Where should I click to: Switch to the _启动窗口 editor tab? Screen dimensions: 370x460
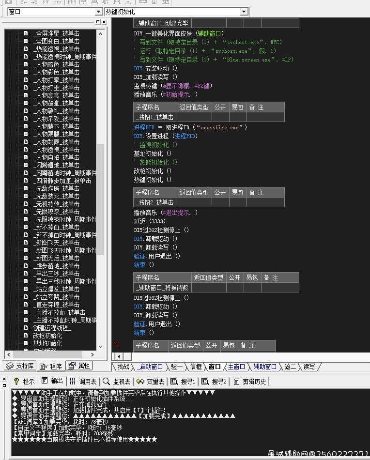(150, 367)
